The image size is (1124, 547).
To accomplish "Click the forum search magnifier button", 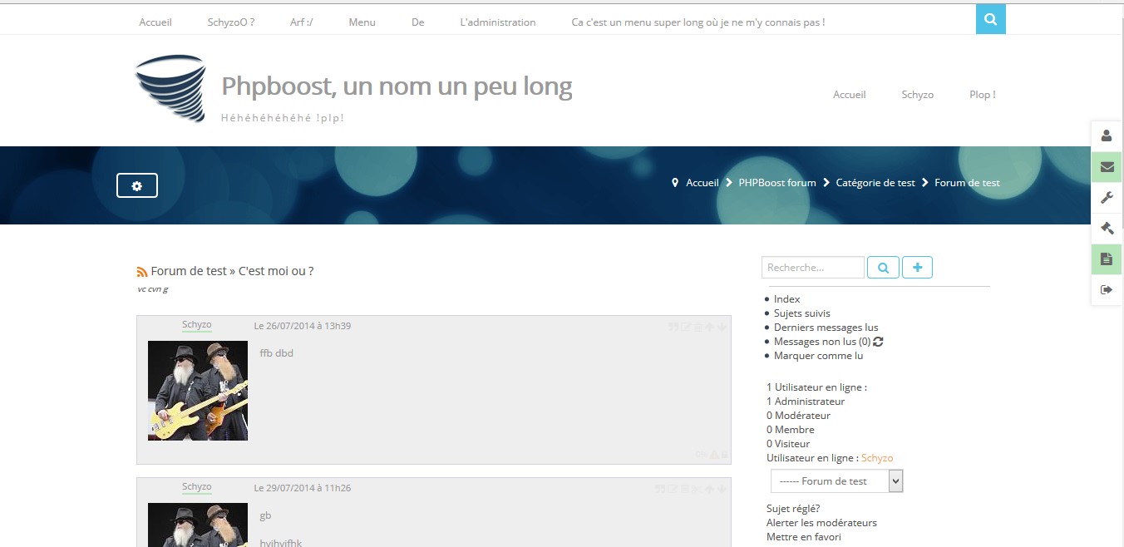I will click(x=883, y=268).
